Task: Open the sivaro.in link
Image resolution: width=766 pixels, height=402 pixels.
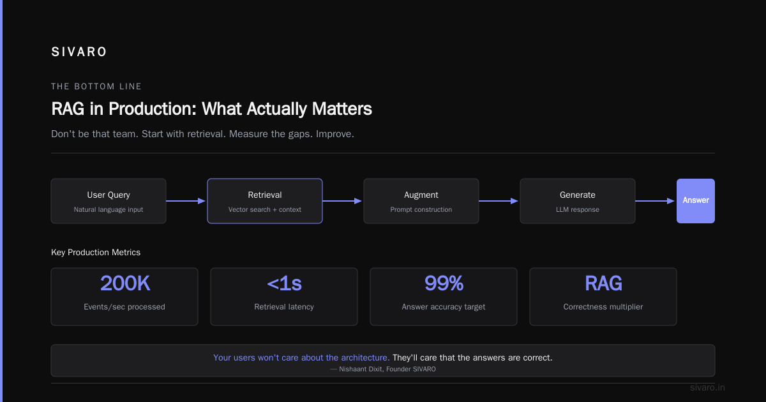Action: pyautogui.click(x=709, y=387)
